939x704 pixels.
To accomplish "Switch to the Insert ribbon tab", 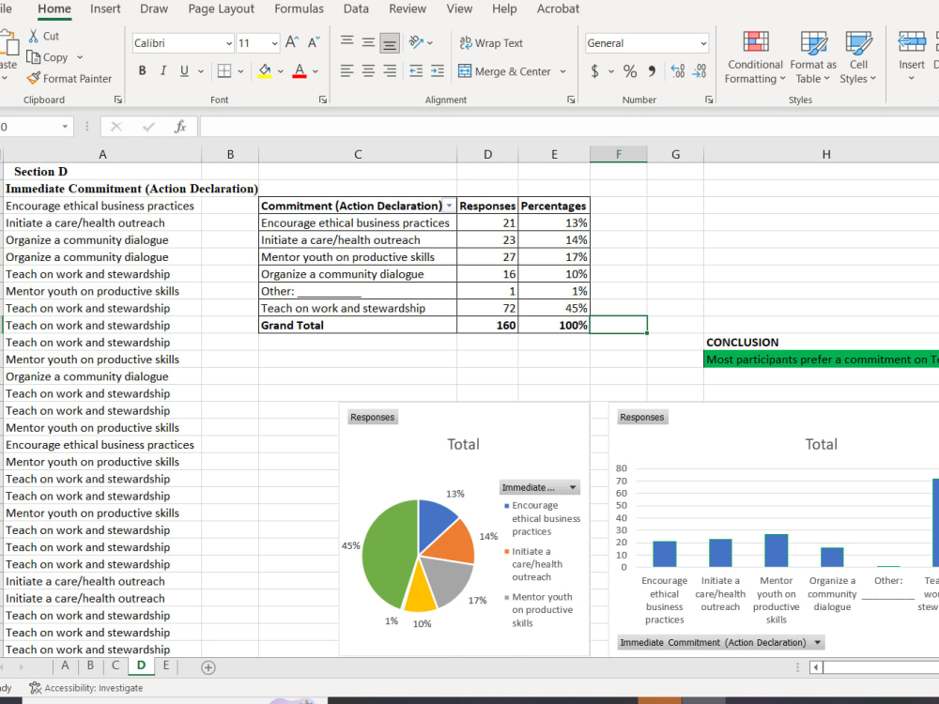I will pyautogui.click(x=105, y=9).
